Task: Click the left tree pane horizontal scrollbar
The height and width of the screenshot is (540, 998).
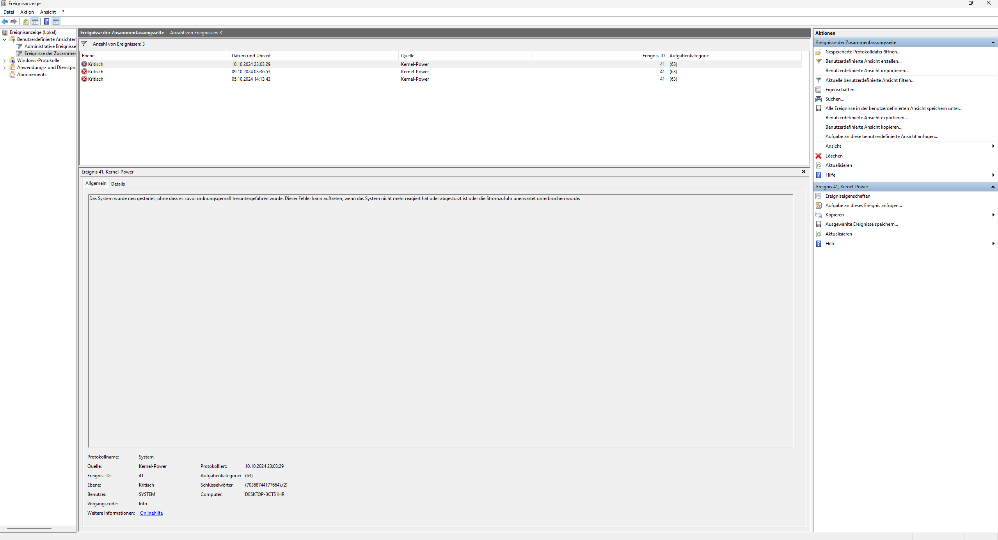Action: (29, 529)
